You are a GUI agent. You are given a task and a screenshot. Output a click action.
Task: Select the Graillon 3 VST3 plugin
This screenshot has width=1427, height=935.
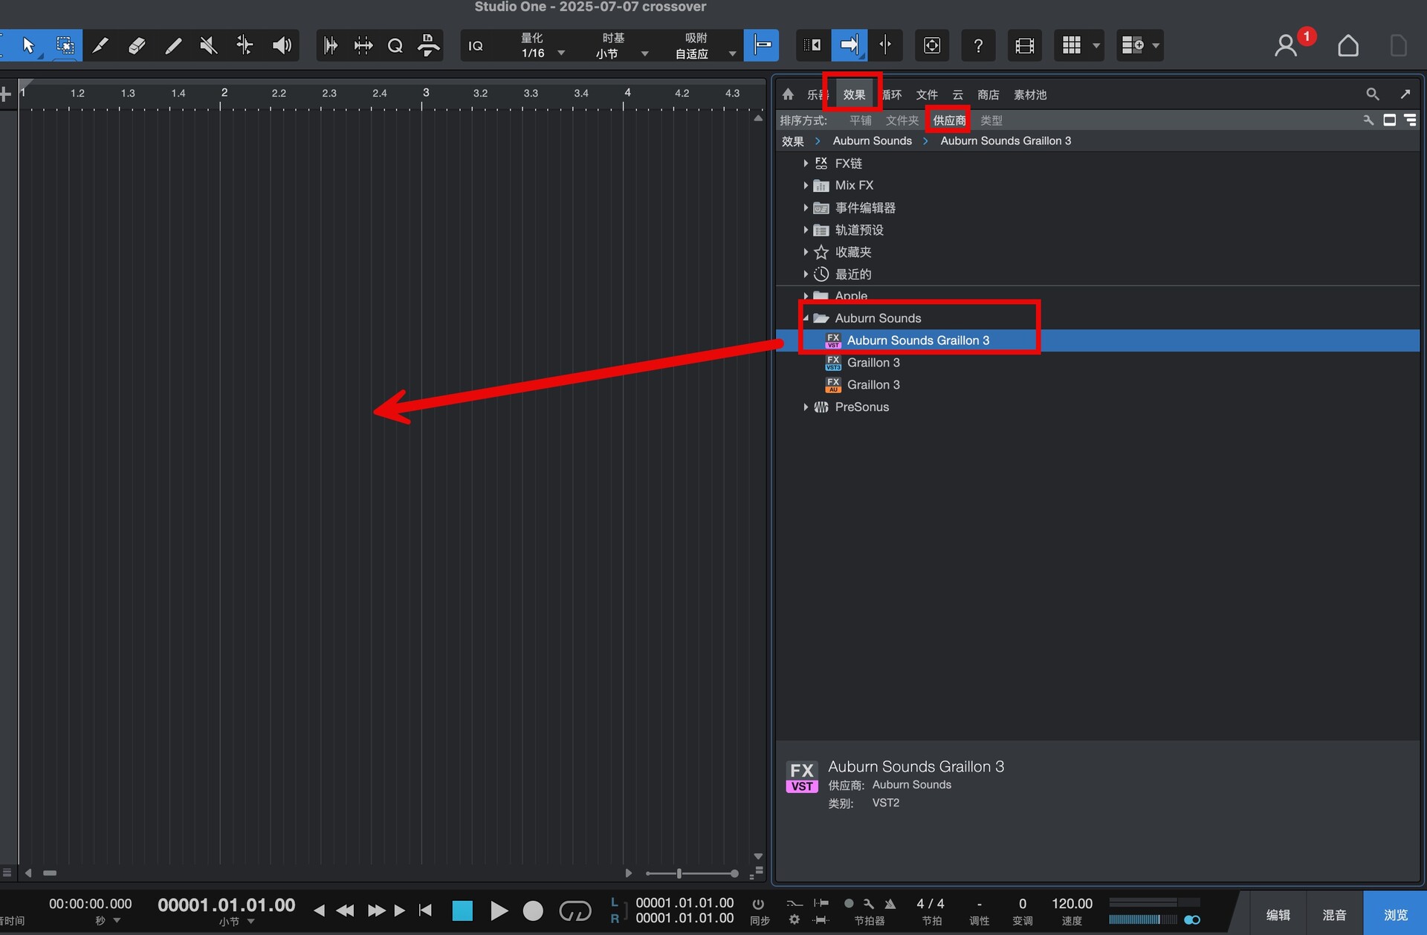[x=1098, y=363]
